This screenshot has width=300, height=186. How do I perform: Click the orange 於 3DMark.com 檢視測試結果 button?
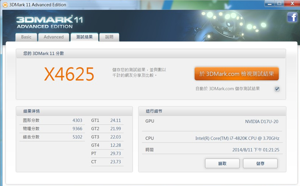pos(236,74)
